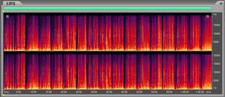This screenshot has width=225, height=97.
Task: Select the fade-in handle at waveform start
Action: (x=8, y=17)
